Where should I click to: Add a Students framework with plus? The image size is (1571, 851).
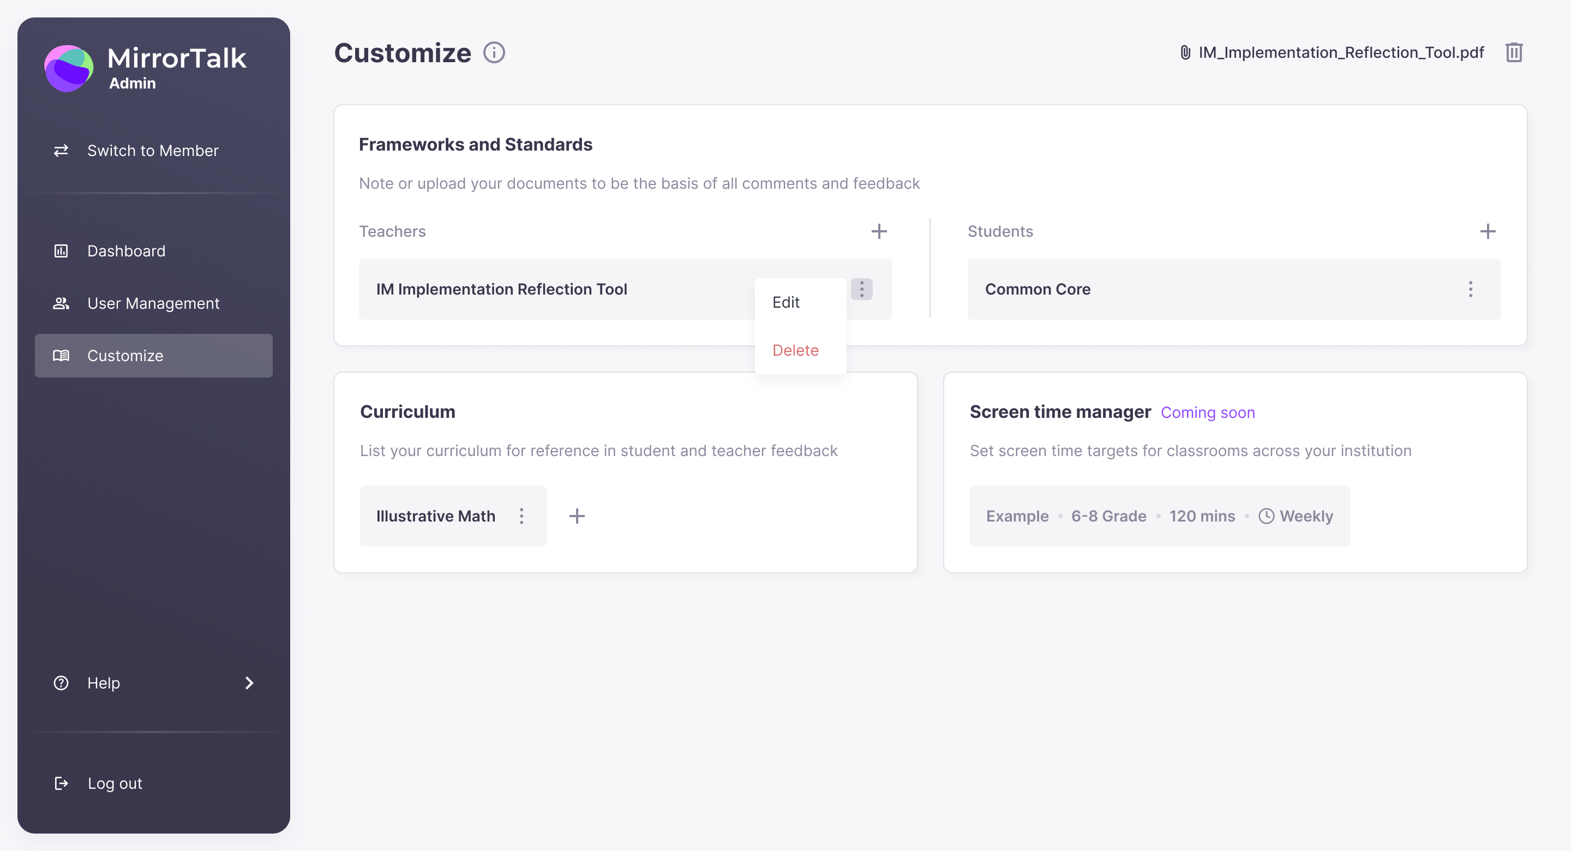click(1488, 231)
